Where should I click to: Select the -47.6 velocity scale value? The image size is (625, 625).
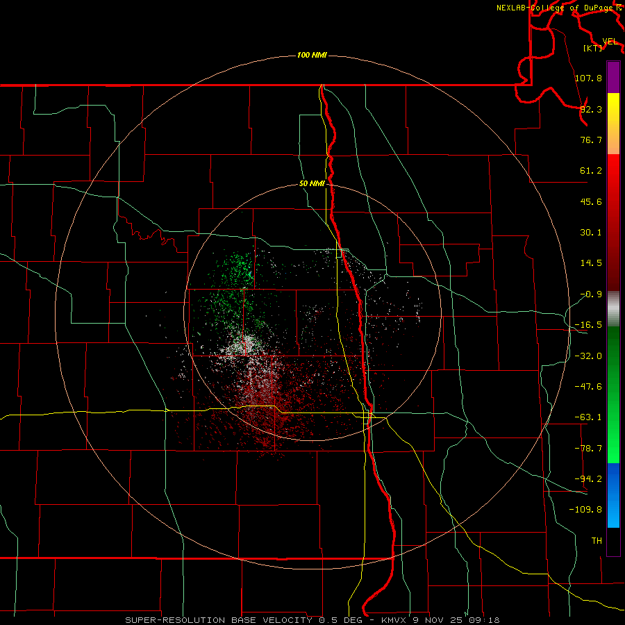(x=588, y=387)
